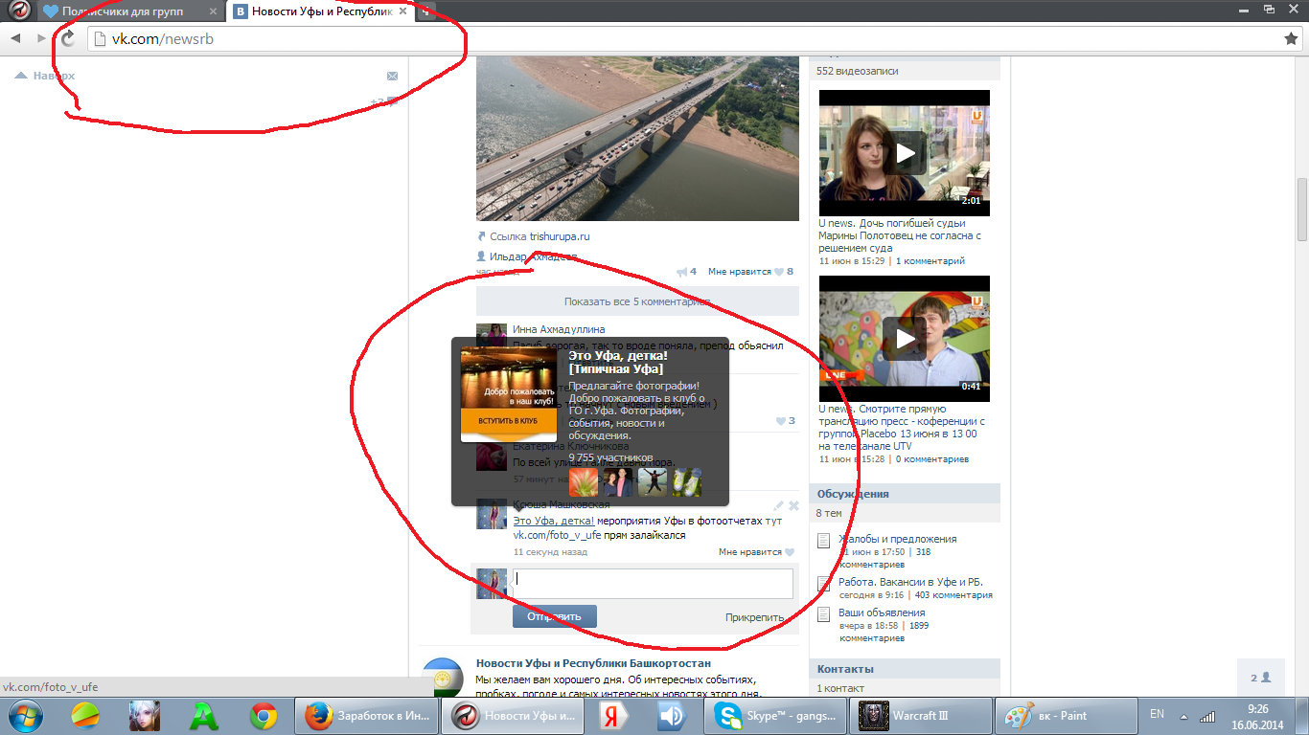Screen dimensions: 1309x735
Task: Click the Отправить button
Action: coord(554,616)
